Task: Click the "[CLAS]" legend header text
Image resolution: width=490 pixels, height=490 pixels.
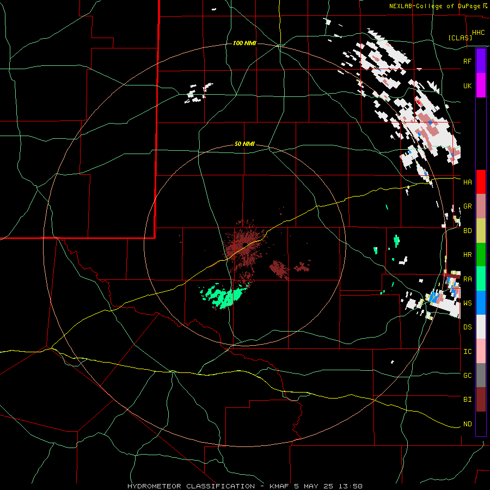Action: click(x=460, y=38)
